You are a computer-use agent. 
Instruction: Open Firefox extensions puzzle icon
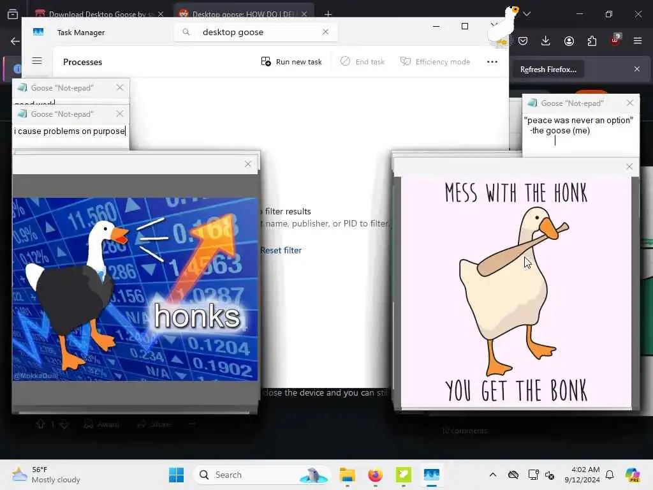(x=592, y=41)
